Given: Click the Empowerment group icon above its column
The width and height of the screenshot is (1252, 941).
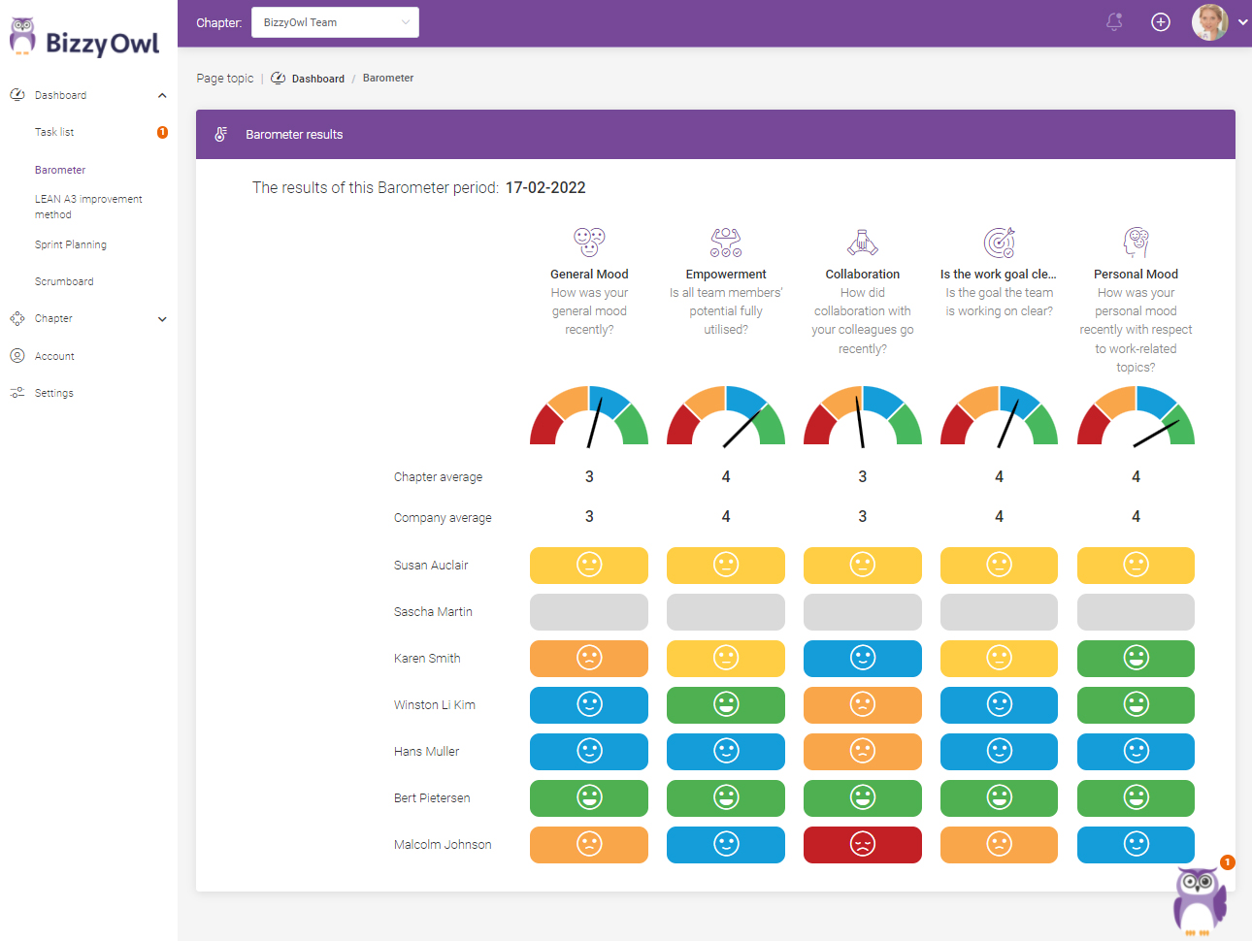Looking at the screenshot, I should pyautogui.click(x=726, y=242).
